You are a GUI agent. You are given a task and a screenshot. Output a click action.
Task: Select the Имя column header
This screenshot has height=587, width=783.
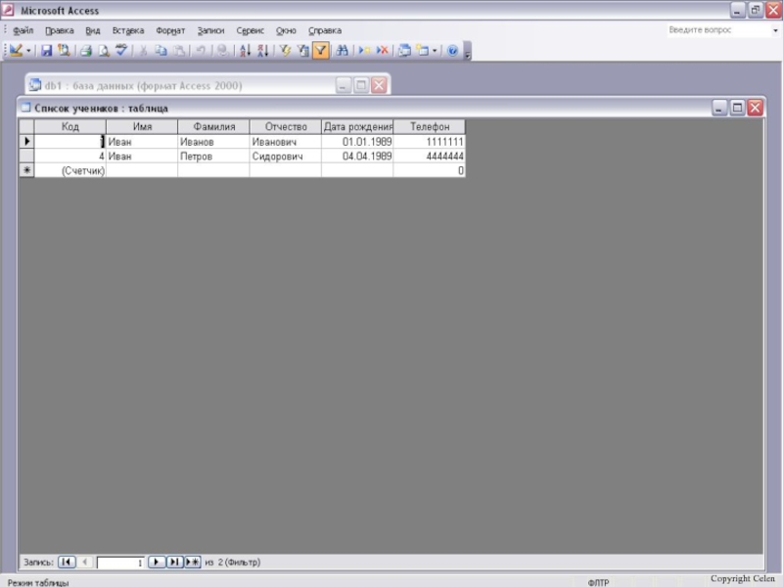142,127
